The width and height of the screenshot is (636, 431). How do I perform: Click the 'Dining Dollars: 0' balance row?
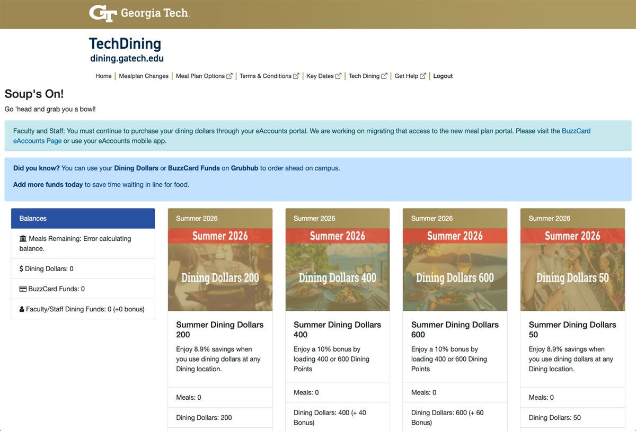(x=83, y=269)
